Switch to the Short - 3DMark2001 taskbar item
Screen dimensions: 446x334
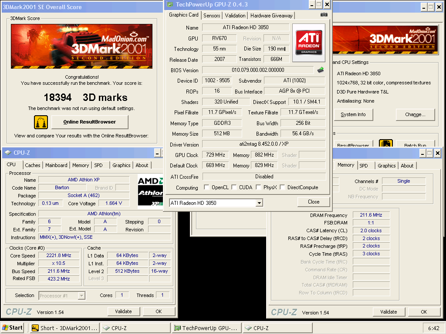65,328
